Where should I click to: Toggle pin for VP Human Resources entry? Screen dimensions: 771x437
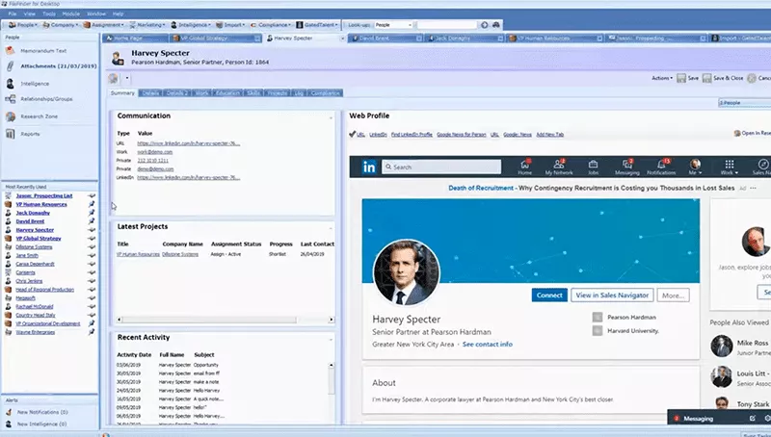92,204
